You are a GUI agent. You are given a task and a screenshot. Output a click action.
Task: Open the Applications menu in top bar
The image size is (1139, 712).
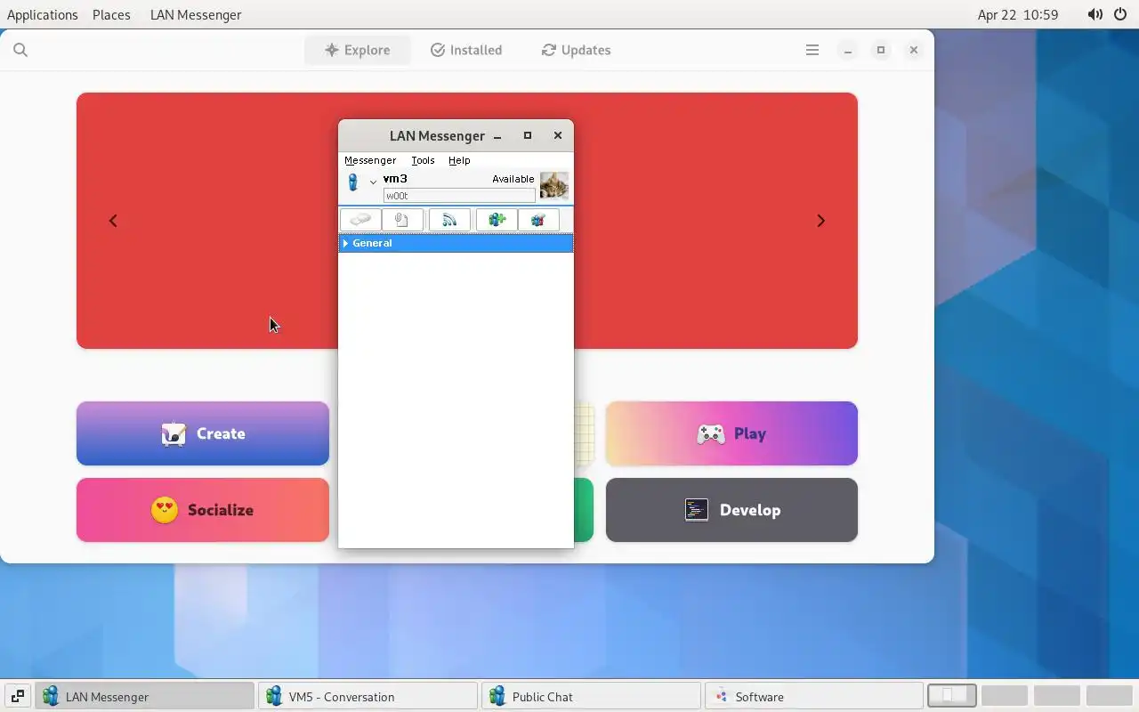click(43, 14)
